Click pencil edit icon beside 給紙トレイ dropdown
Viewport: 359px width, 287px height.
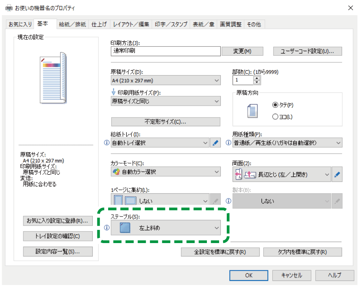coord(215,143)
